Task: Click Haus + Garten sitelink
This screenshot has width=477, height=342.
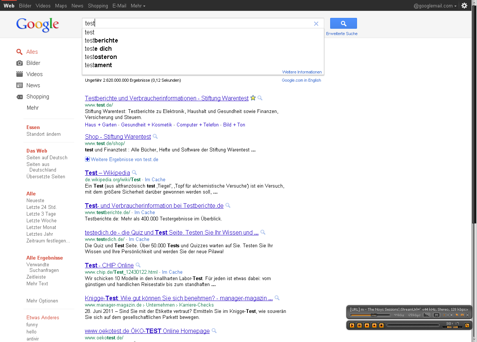Action: pos(101,125)
